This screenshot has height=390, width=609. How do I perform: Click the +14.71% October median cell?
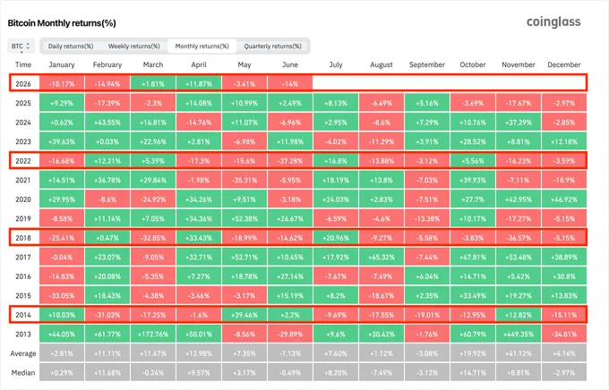click(x=473, y=372)
